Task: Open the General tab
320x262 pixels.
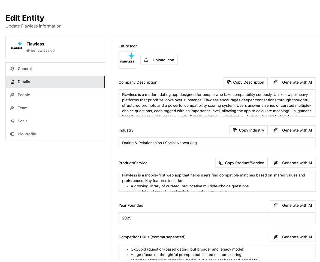Action: (x=55, y=69)
